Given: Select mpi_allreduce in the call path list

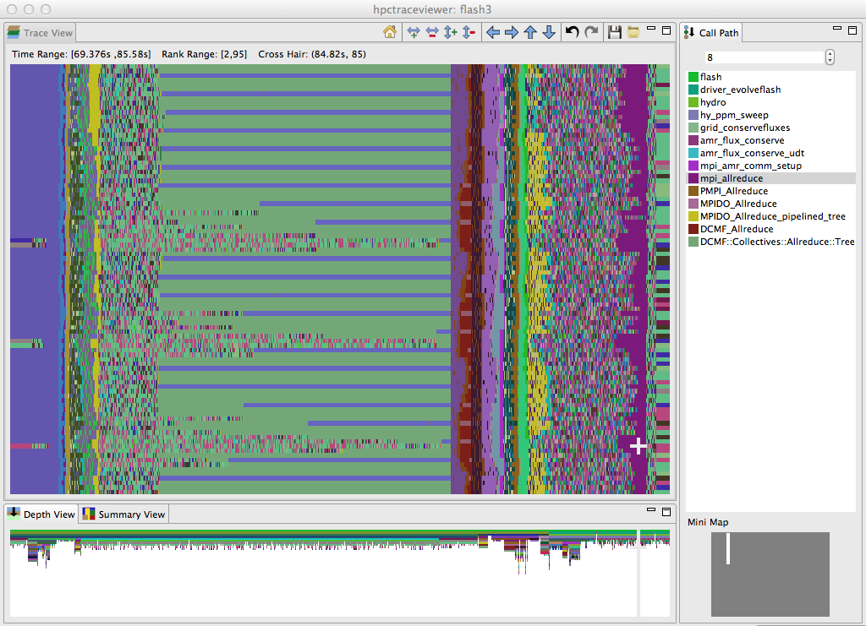Looking at the screenshot, I should [732, 178].
